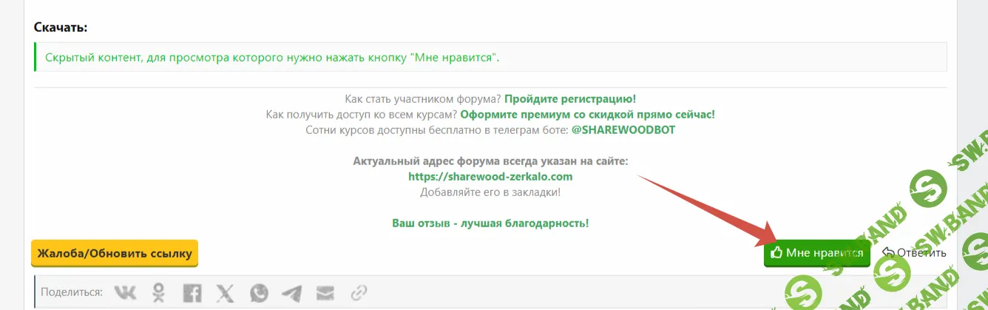Share the post on X
The height and width of the screenshot is (310, 988).
(226, 293)
